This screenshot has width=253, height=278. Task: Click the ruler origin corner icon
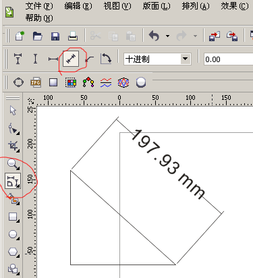click(31, 101)
